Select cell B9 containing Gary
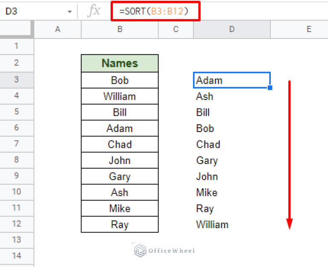 [x=120, y=176]
